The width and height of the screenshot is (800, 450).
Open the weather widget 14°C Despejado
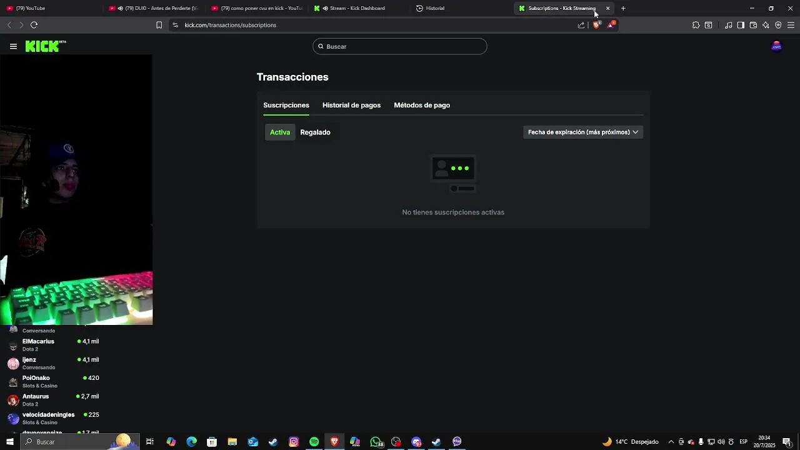630,442
